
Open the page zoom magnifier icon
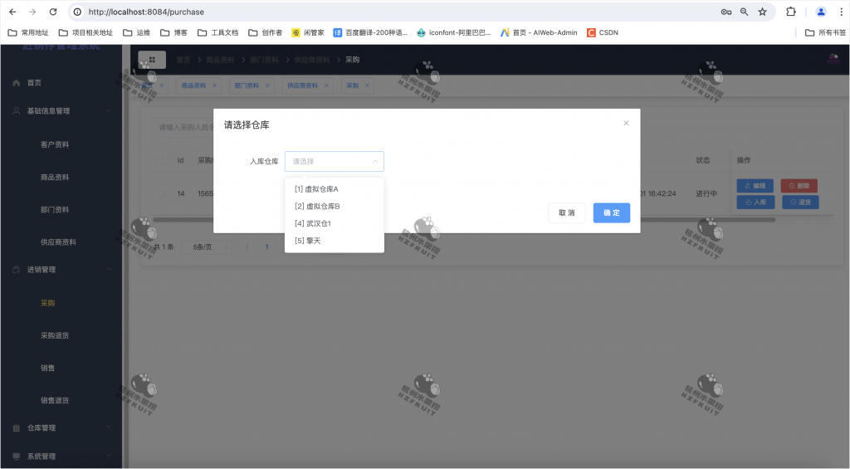[745, 12]
